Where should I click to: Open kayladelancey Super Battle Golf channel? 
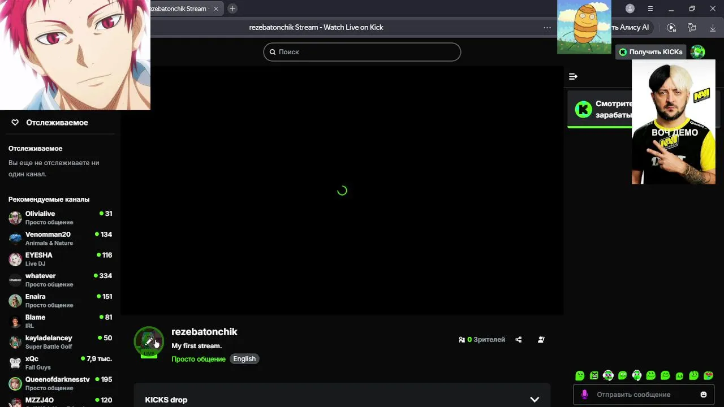click(60, 342)
